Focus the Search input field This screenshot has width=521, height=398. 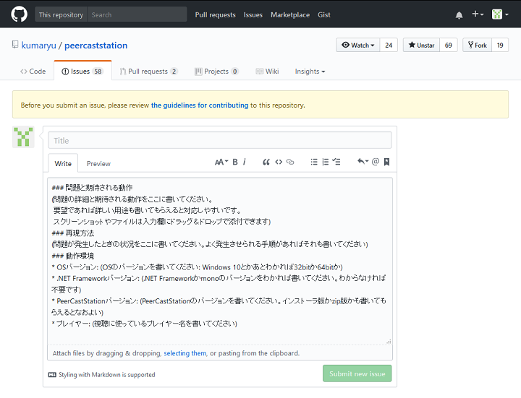click(x=137, y=15)
